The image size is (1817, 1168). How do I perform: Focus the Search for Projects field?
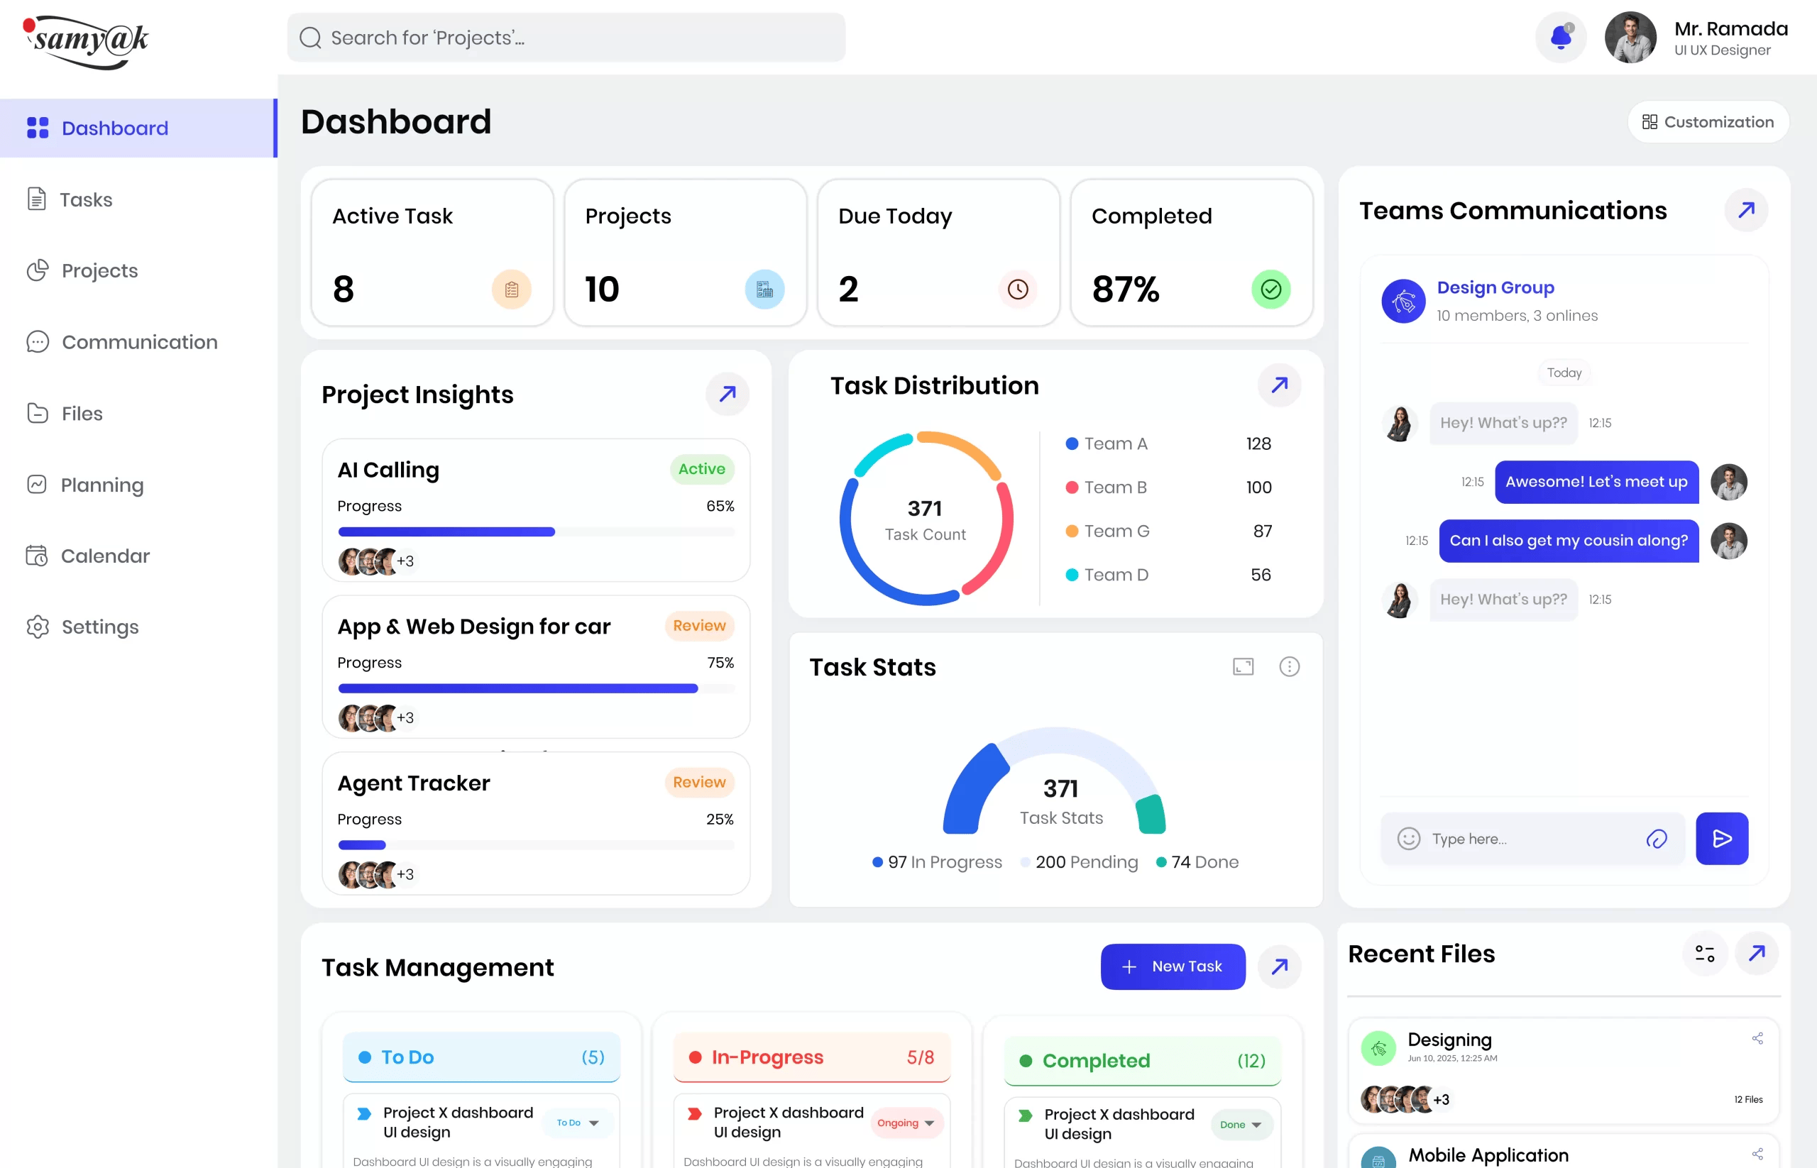[566, 38]
